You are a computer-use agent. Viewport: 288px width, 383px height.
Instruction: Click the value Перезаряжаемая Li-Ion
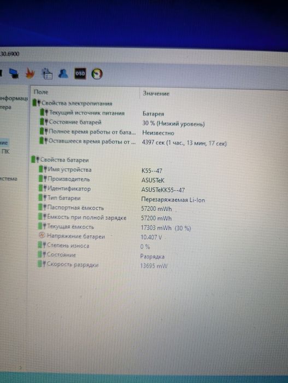tap(173, 200)
